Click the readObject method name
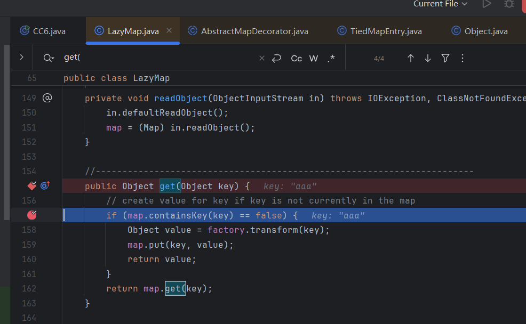Screen dimensions: 526x324 [180, 98]
